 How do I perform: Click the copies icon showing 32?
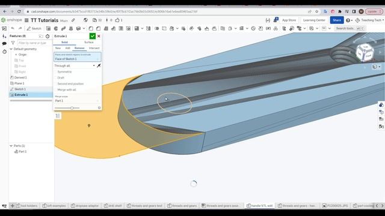point(97,20)
